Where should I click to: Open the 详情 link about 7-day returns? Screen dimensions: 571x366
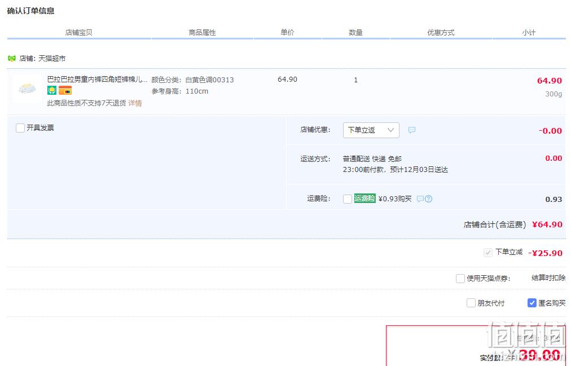pyautogui.click(x=135, y=103)
